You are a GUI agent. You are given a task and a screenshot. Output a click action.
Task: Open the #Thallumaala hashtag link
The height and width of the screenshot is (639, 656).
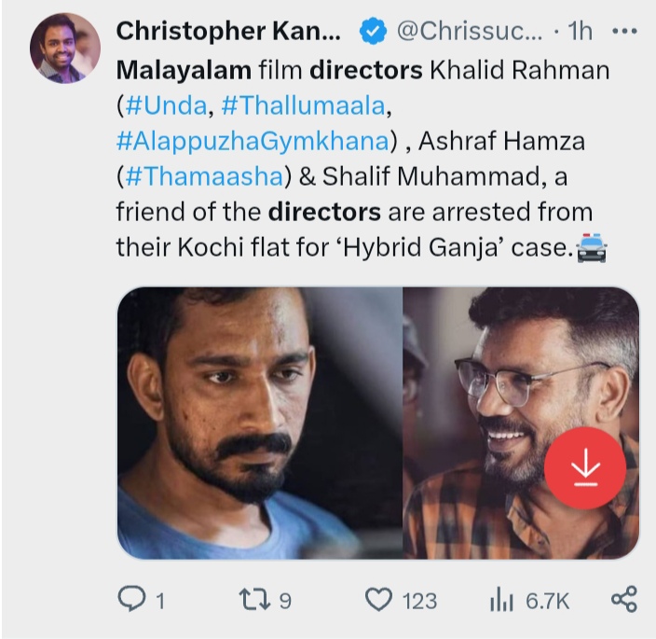pos(303,105)
